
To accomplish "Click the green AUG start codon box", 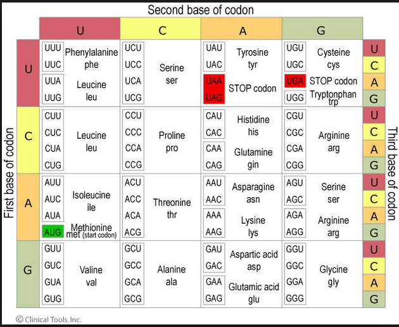I will tap(53, 231).
